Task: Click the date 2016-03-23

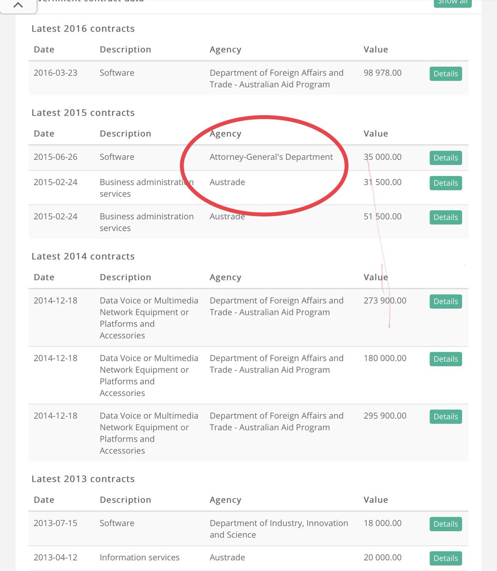Action: [x=55, y=73]
